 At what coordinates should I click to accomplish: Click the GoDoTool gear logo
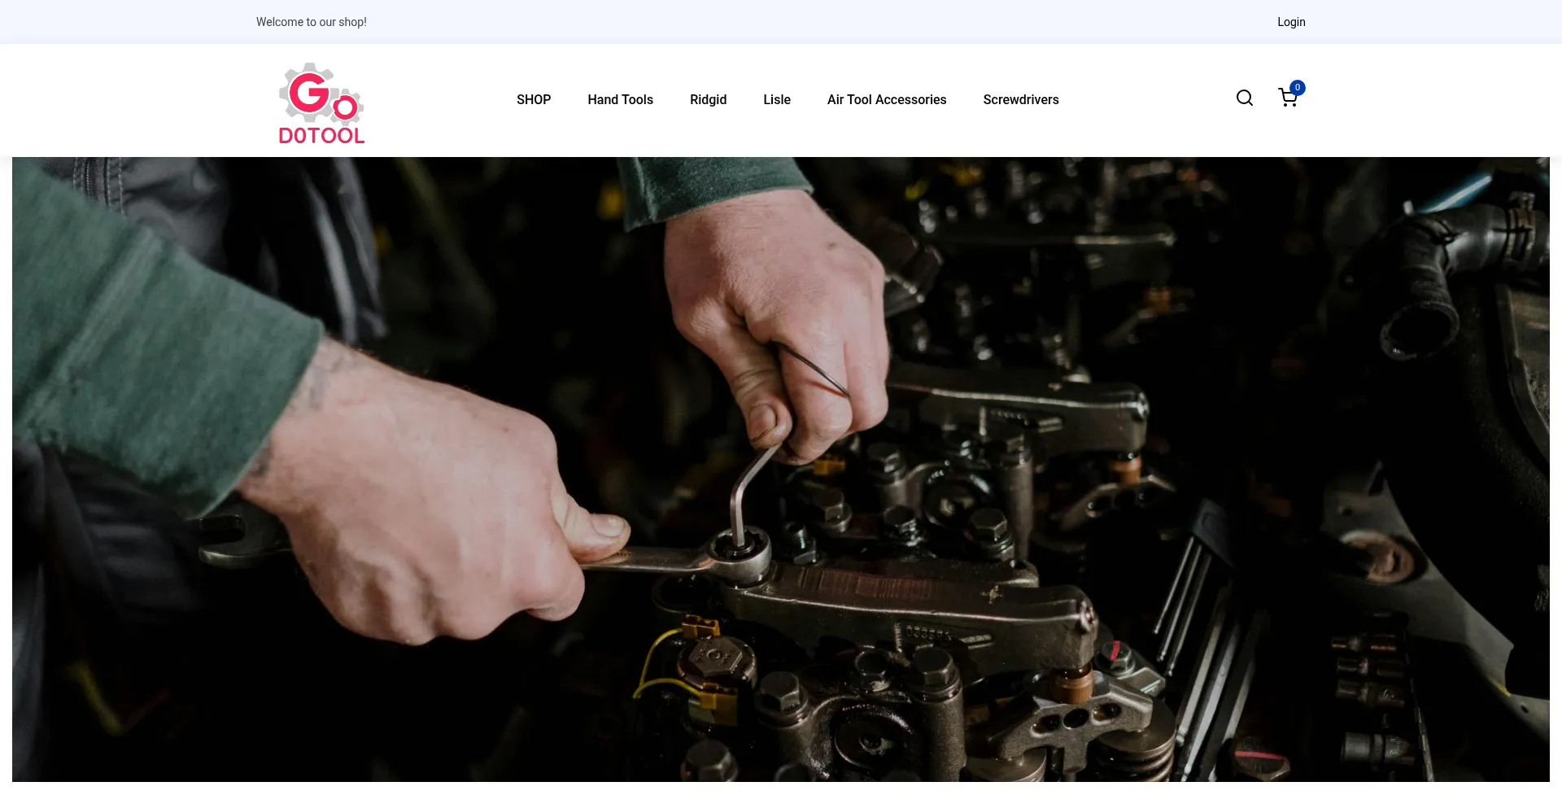pyautogui.click(x=321, y=103)
